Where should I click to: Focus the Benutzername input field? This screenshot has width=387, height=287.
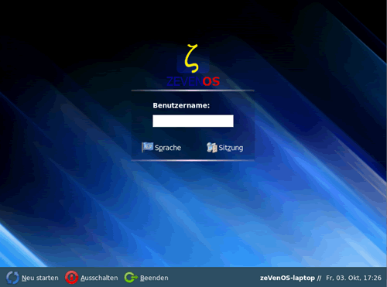click(x=193, y=121)
